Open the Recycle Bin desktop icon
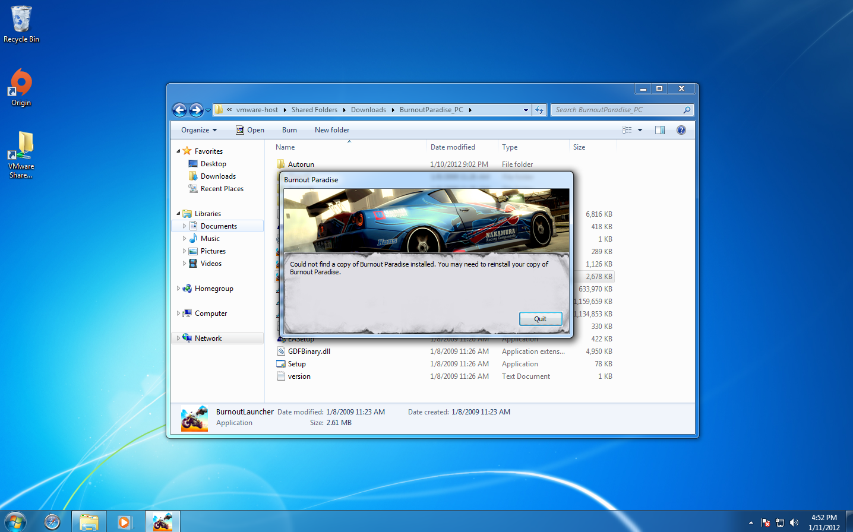 point(21,24)
